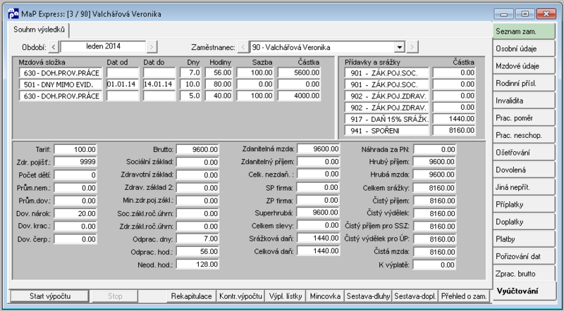Go to next period with right arrow
564x311 pixels.
152,46
